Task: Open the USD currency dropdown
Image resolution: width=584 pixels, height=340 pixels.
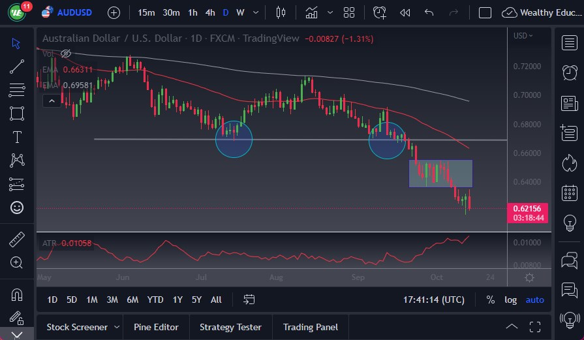Action: (523, 36)
